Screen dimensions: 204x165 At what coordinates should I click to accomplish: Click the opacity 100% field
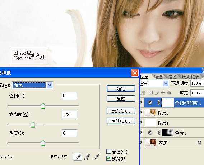(x=197, y=83)
